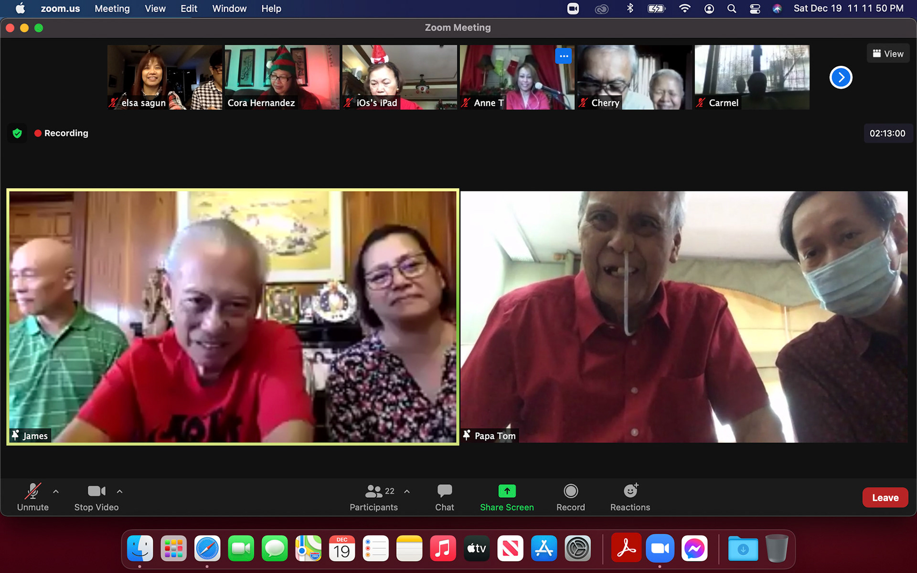Click the Zoom icon in the Dock

660,549
